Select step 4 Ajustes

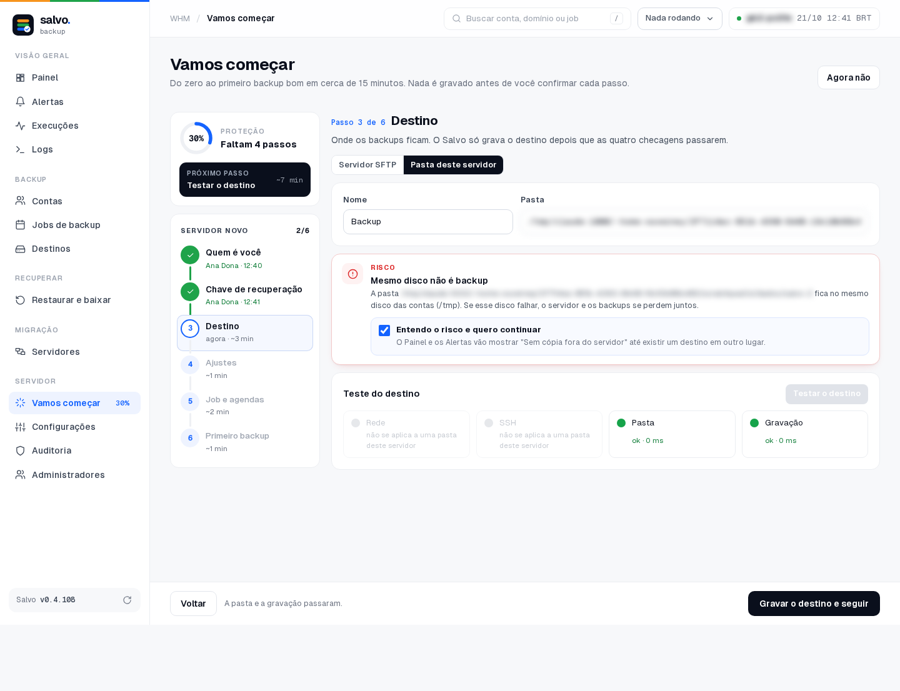[245, 369]
